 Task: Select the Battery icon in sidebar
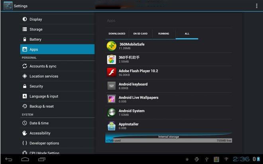[25, 39]
